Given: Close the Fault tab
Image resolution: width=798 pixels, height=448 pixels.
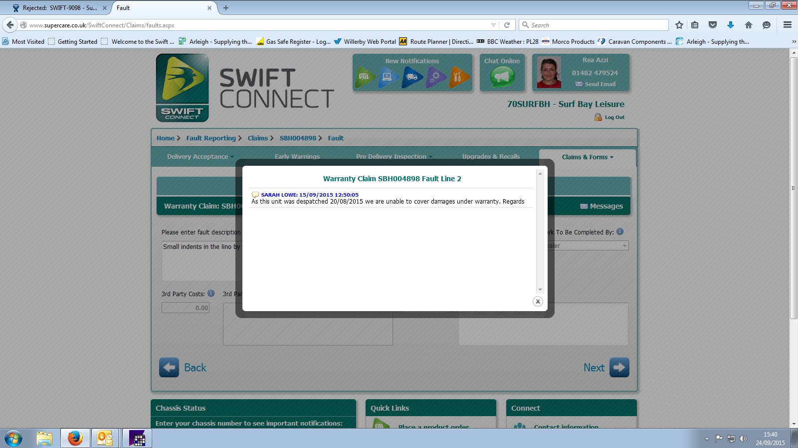Looking at the screenshot, I should [209, 8].
